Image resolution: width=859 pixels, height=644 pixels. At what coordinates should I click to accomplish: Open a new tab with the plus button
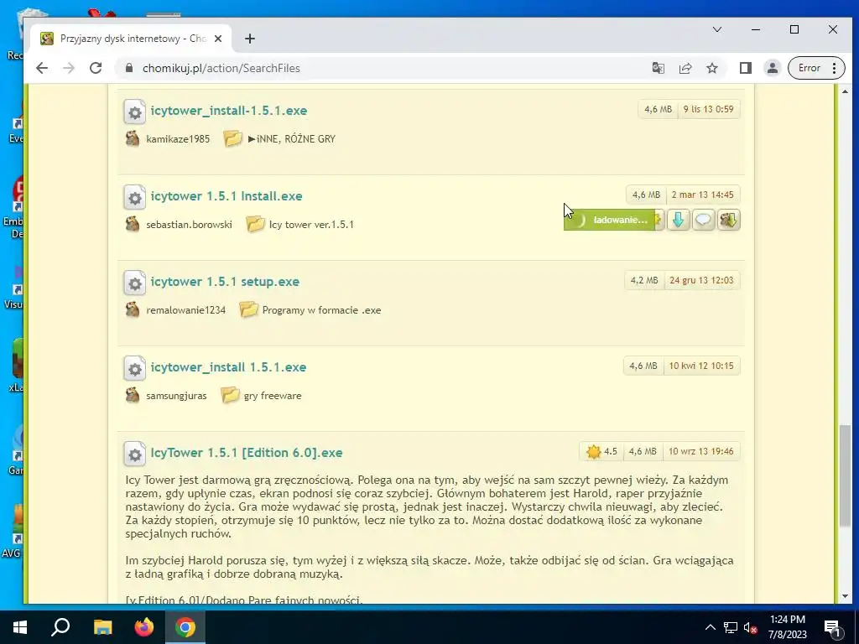click(x=250, y=39)
